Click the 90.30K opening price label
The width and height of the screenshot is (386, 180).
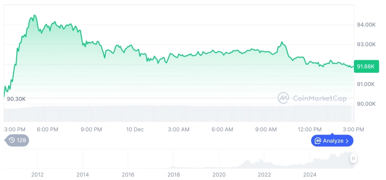click(17, 99)
